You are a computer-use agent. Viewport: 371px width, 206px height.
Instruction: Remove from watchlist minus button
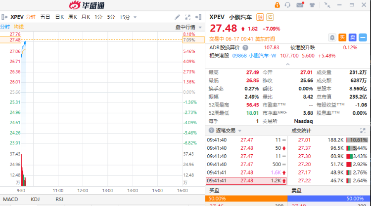click(363, 37)
